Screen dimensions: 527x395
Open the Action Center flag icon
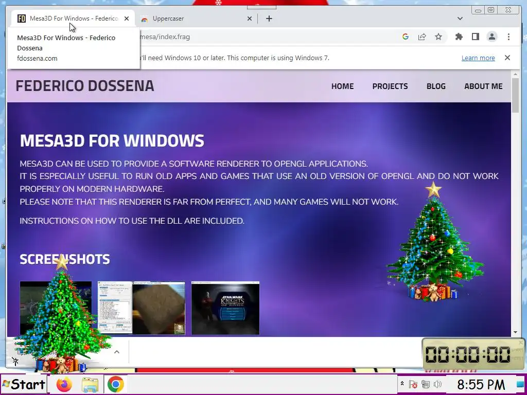413,384
